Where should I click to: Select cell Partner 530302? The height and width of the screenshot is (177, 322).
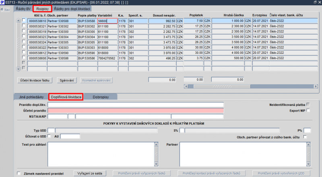click(62, 26)
